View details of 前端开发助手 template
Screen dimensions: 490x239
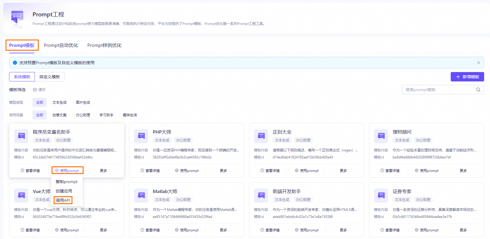(x=270, y=230)
